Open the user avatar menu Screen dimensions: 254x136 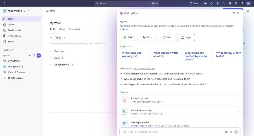[x=249, y=3]
